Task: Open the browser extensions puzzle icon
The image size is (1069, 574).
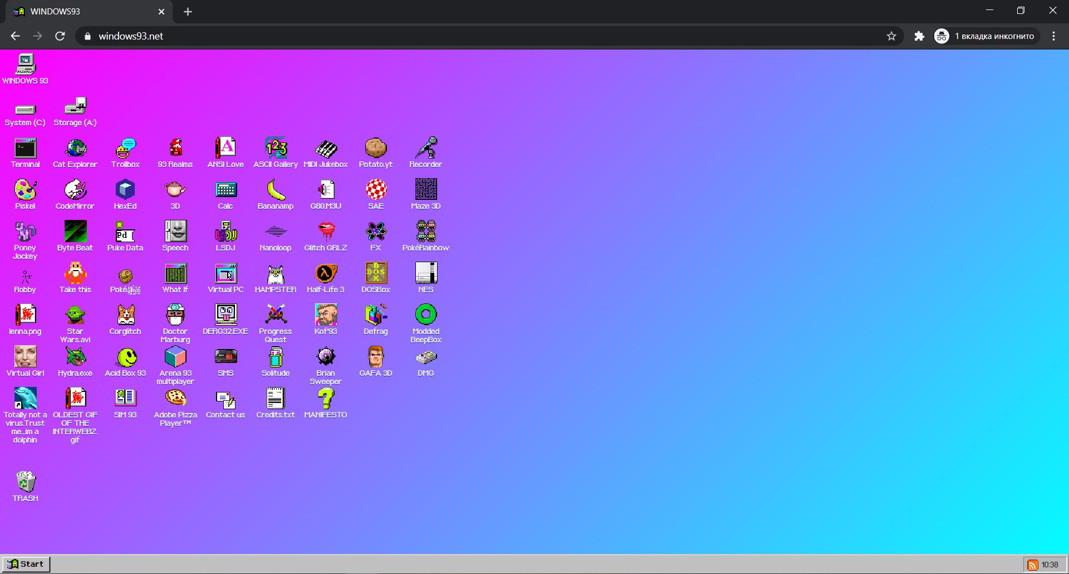Action: pos(919,36)
